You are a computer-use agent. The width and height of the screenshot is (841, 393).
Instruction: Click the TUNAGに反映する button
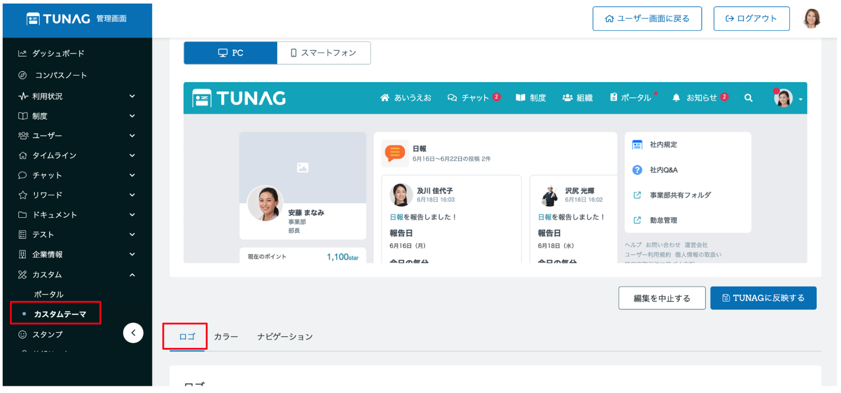point(763,299)
